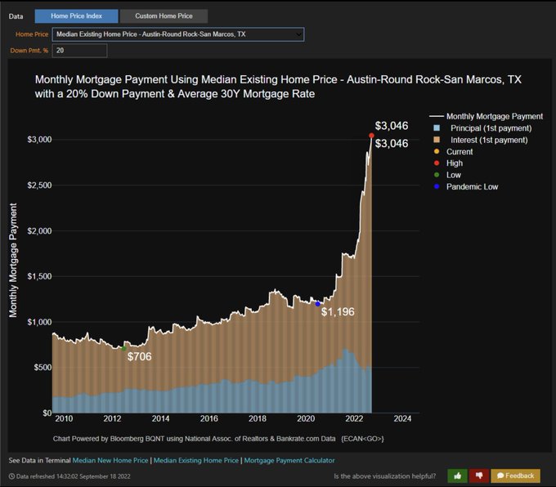The height and width of the screenshot is (487, 556).
Task: Open the Home Price dropdown
Action: coord(178,34)
